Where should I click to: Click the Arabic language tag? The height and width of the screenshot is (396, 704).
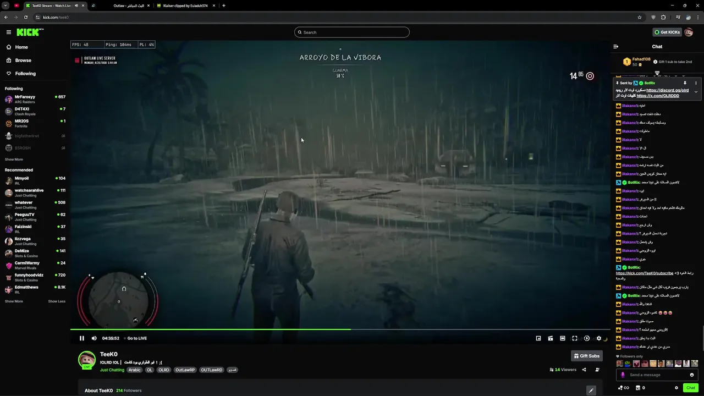tap(135, 370)
